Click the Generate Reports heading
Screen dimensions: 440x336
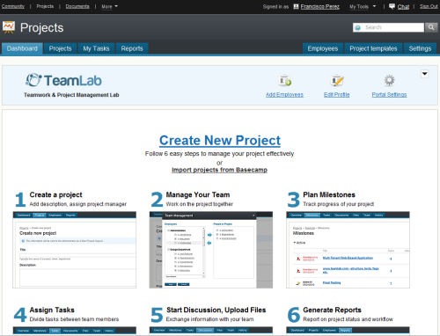pyautogui.click(x=332, y=310)
